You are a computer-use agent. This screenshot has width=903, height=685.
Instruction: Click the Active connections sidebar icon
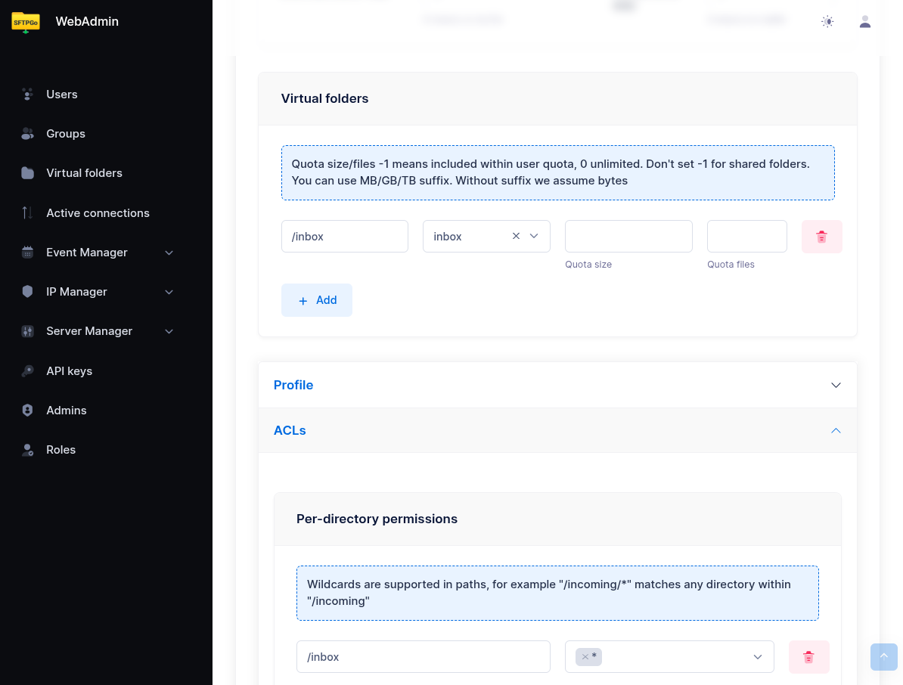28,213
